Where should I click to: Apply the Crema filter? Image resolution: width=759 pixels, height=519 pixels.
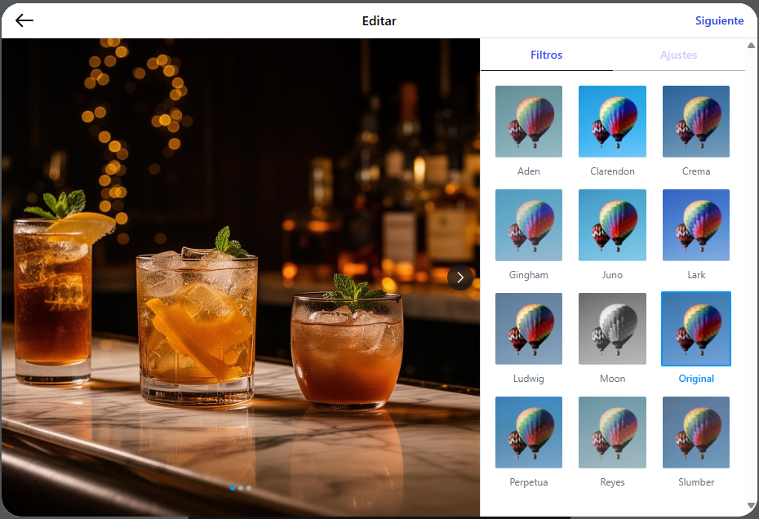[x=695, y=121]
